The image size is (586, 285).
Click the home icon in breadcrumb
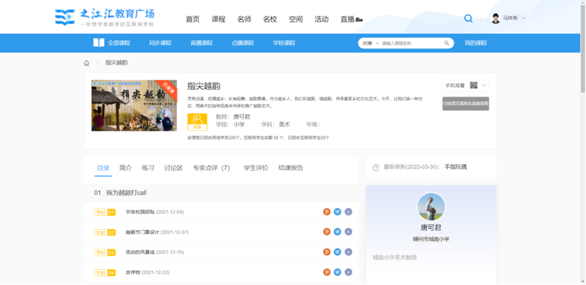(x=87, y=63)
